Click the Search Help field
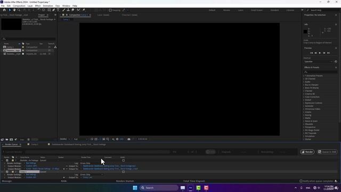The height and width of the screenshot is (192, 341). [323, 10]
